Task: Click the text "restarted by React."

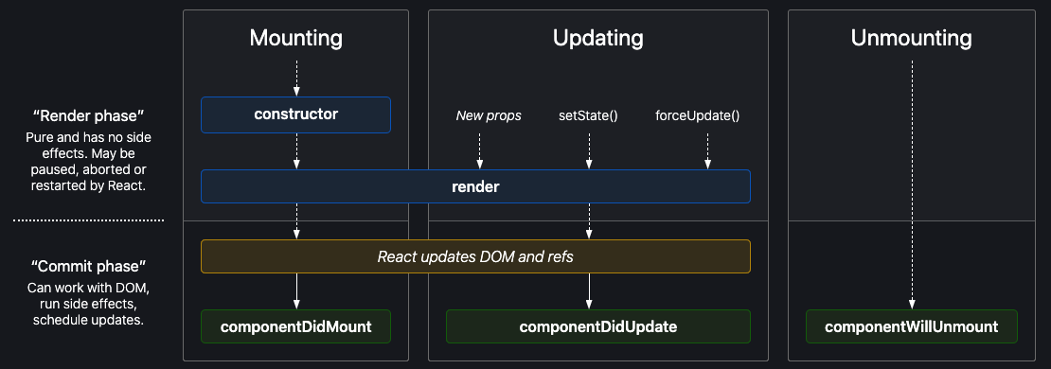Action: pyautogui.click(x=88, y=185)
